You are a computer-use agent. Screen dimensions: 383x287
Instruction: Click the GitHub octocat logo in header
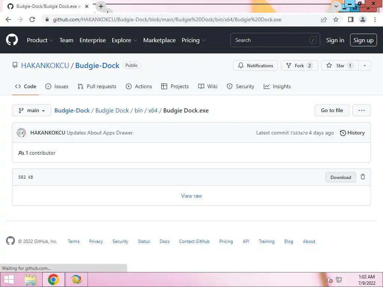pyautogui.click(x=12, y=40)
